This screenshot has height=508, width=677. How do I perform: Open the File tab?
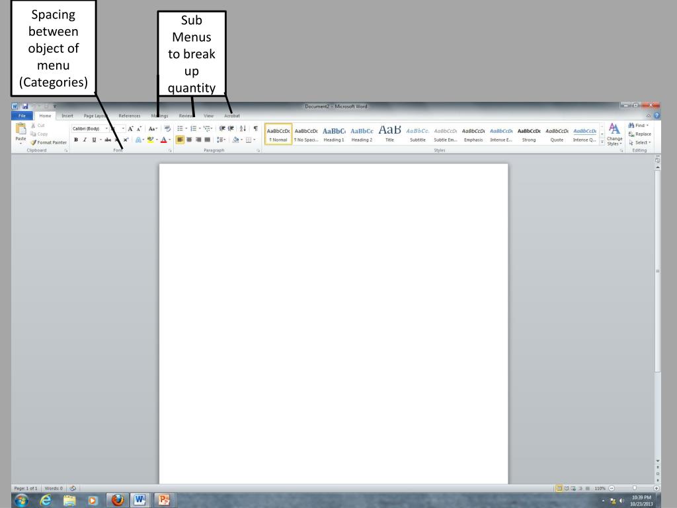tap(22, 116)
